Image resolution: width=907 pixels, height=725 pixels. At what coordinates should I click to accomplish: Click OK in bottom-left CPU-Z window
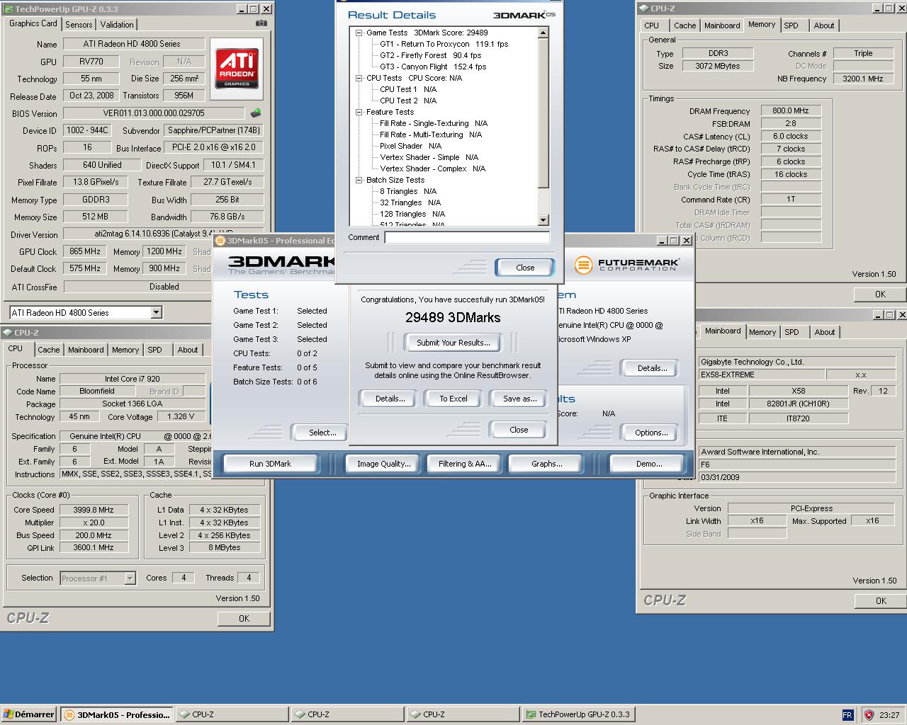[244, 618]
